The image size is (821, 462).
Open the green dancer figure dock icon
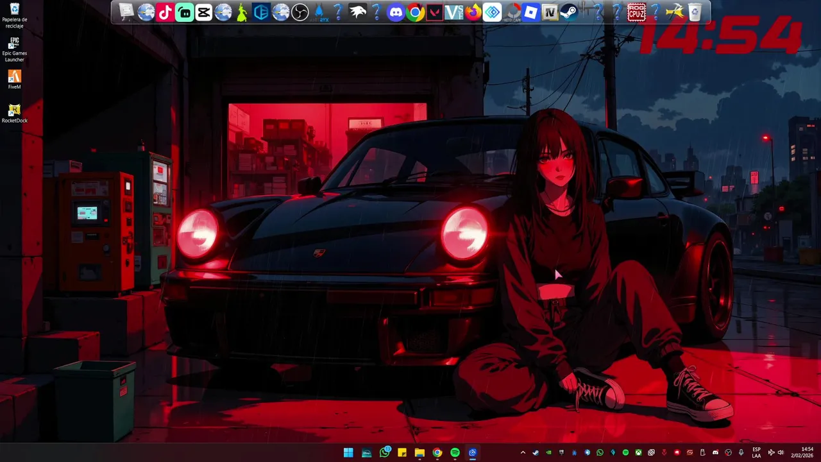[x=242, y=12]
